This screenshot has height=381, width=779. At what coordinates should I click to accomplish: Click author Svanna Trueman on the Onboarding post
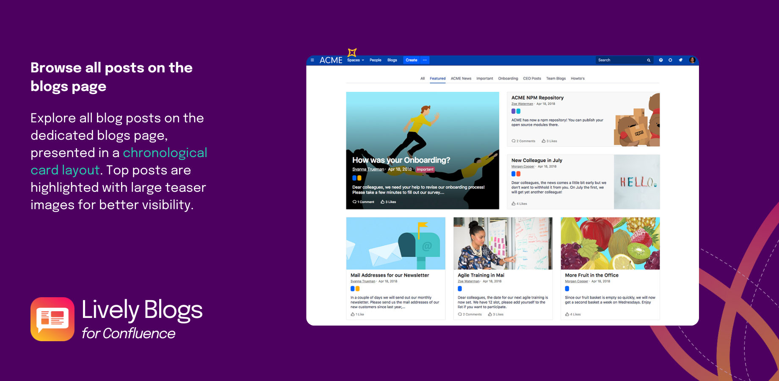pos(368,169)
